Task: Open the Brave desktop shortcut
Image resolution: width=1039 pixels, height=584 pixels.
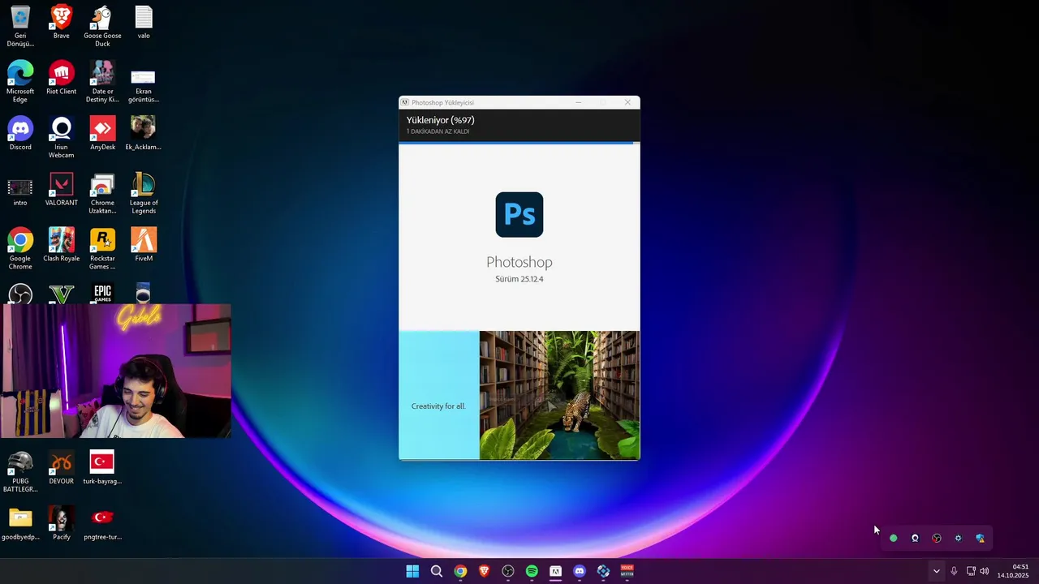Action: 62,18
